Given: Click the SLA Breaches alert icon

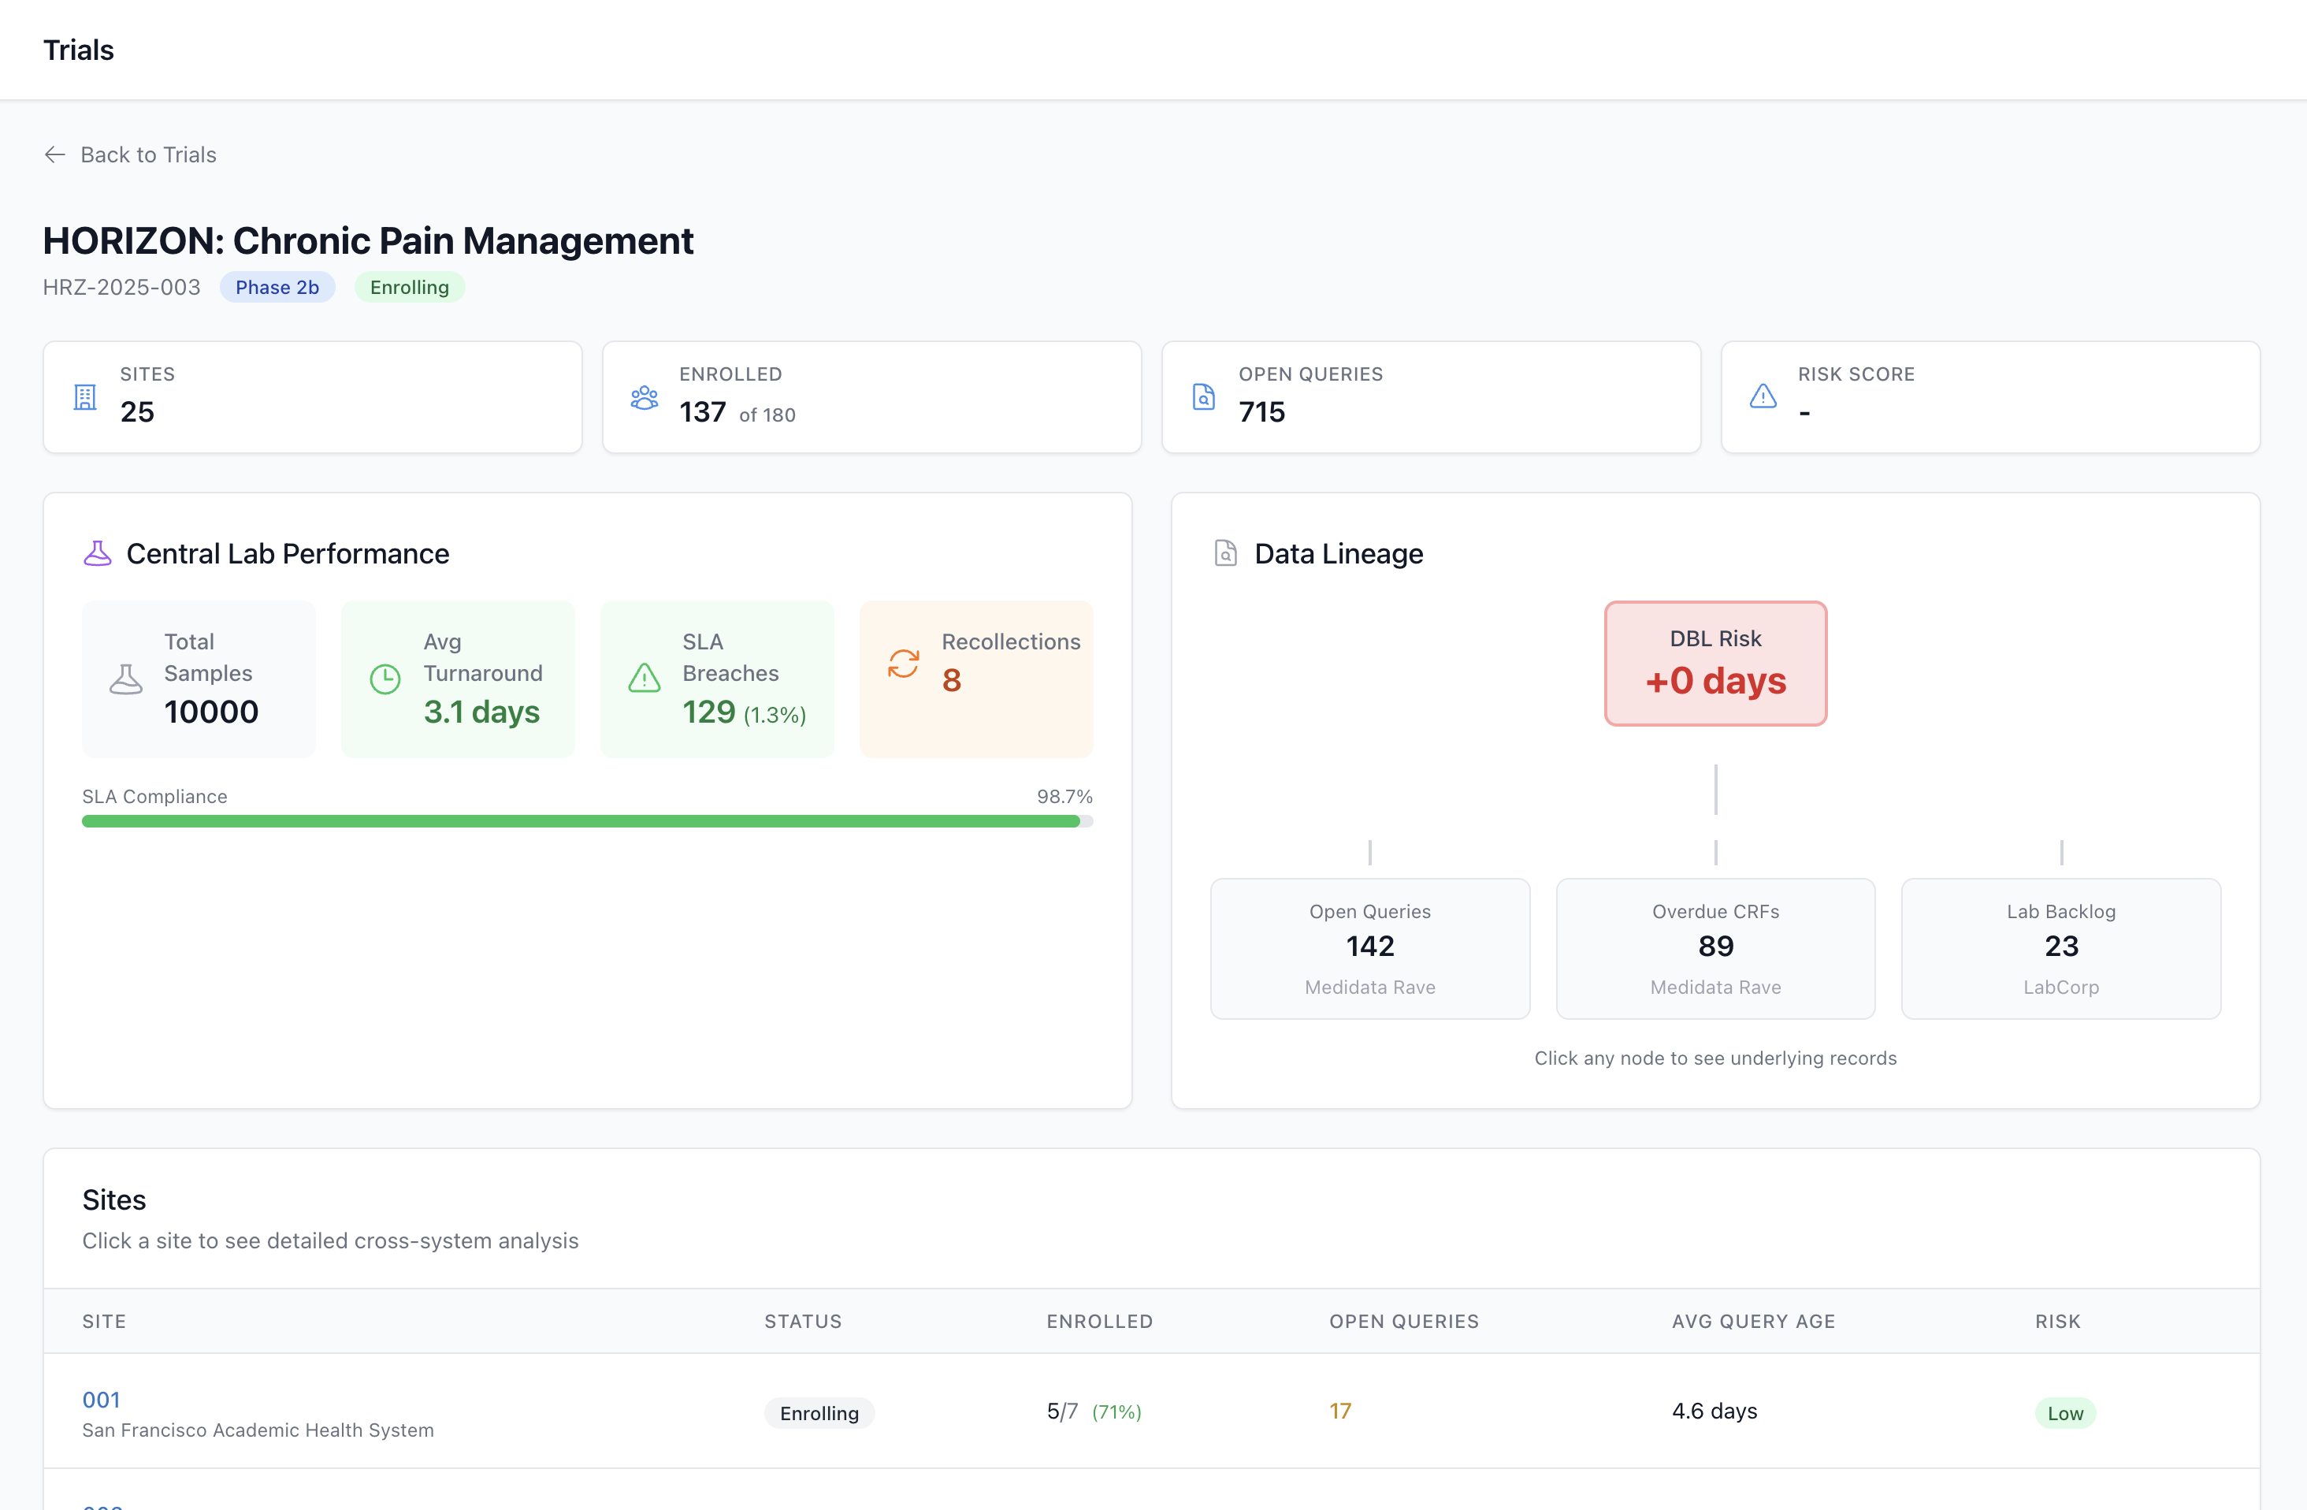Looking at the screenshot, I should pyautogui.click(x=645, y=679).
